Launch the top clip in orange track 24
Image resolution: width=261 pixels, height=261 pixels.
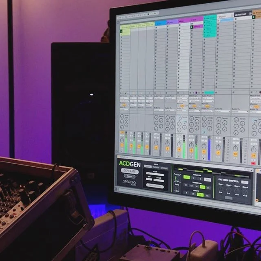click(x=254, y=17)
